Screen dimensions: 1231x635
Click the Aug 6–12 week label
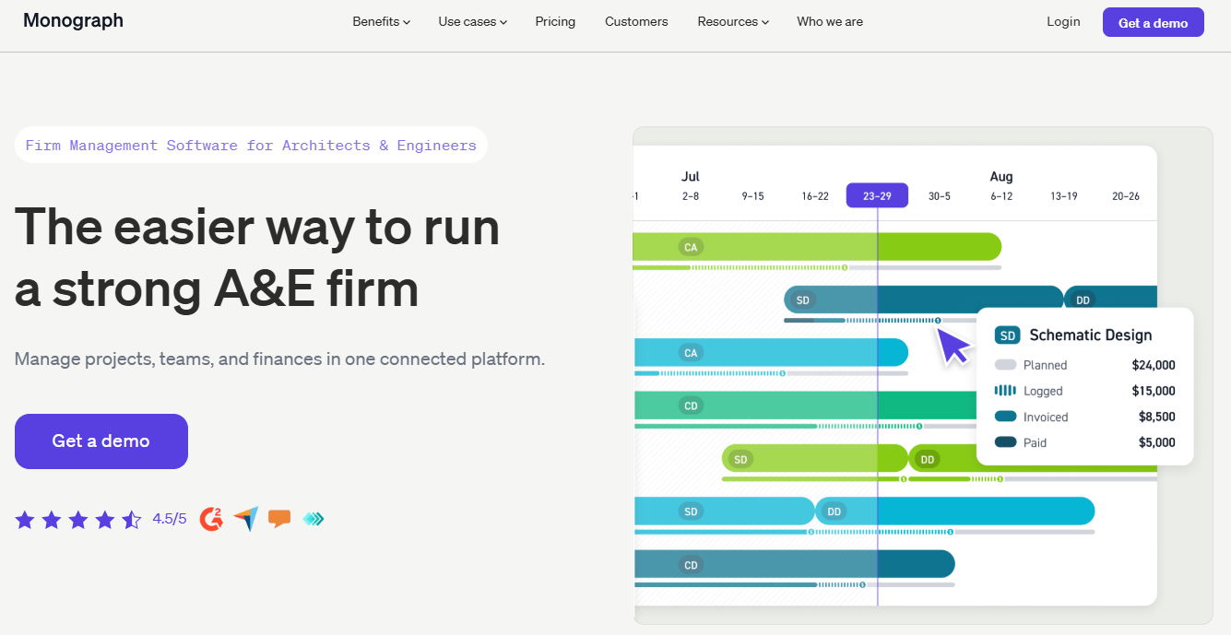(x=1001, y=196)
